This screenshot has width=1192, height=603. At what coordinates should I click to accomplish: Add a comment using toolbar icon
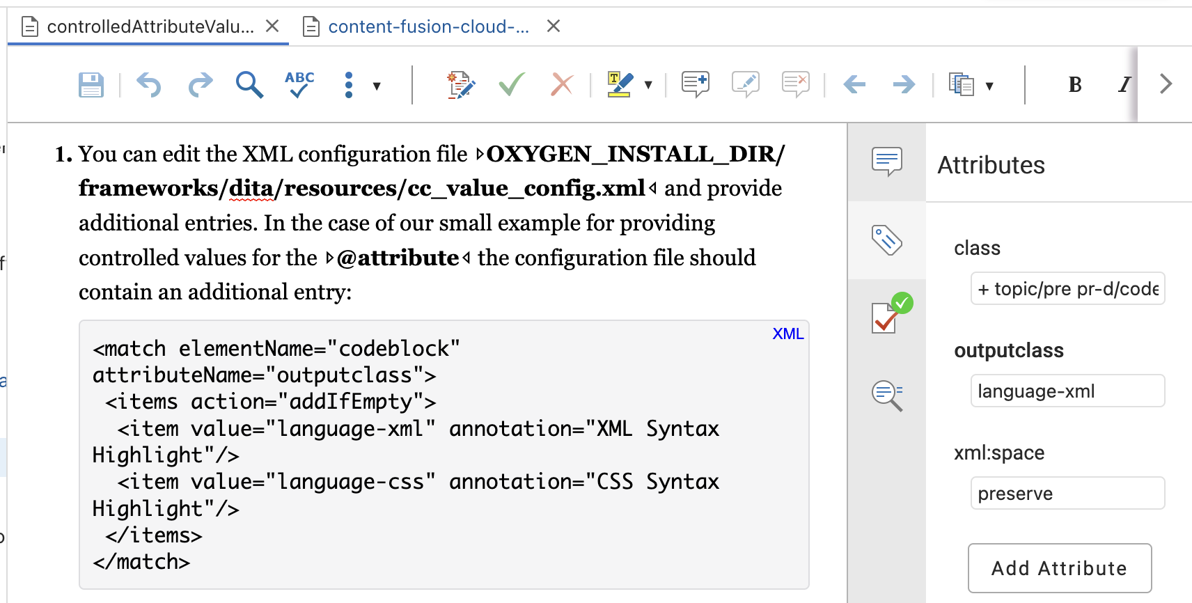(695, 85)
